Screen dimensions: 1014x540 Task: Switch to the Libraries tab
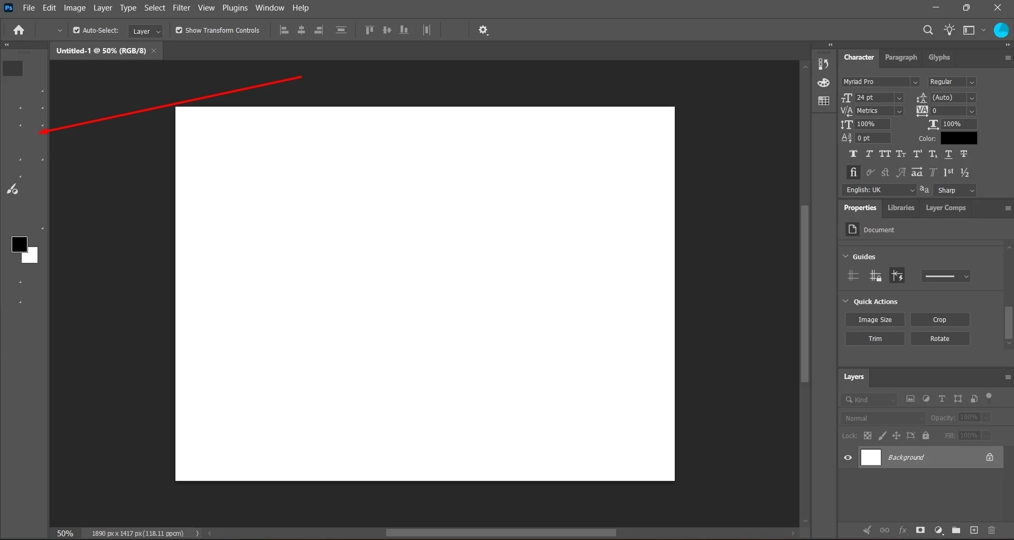point(901,207)
